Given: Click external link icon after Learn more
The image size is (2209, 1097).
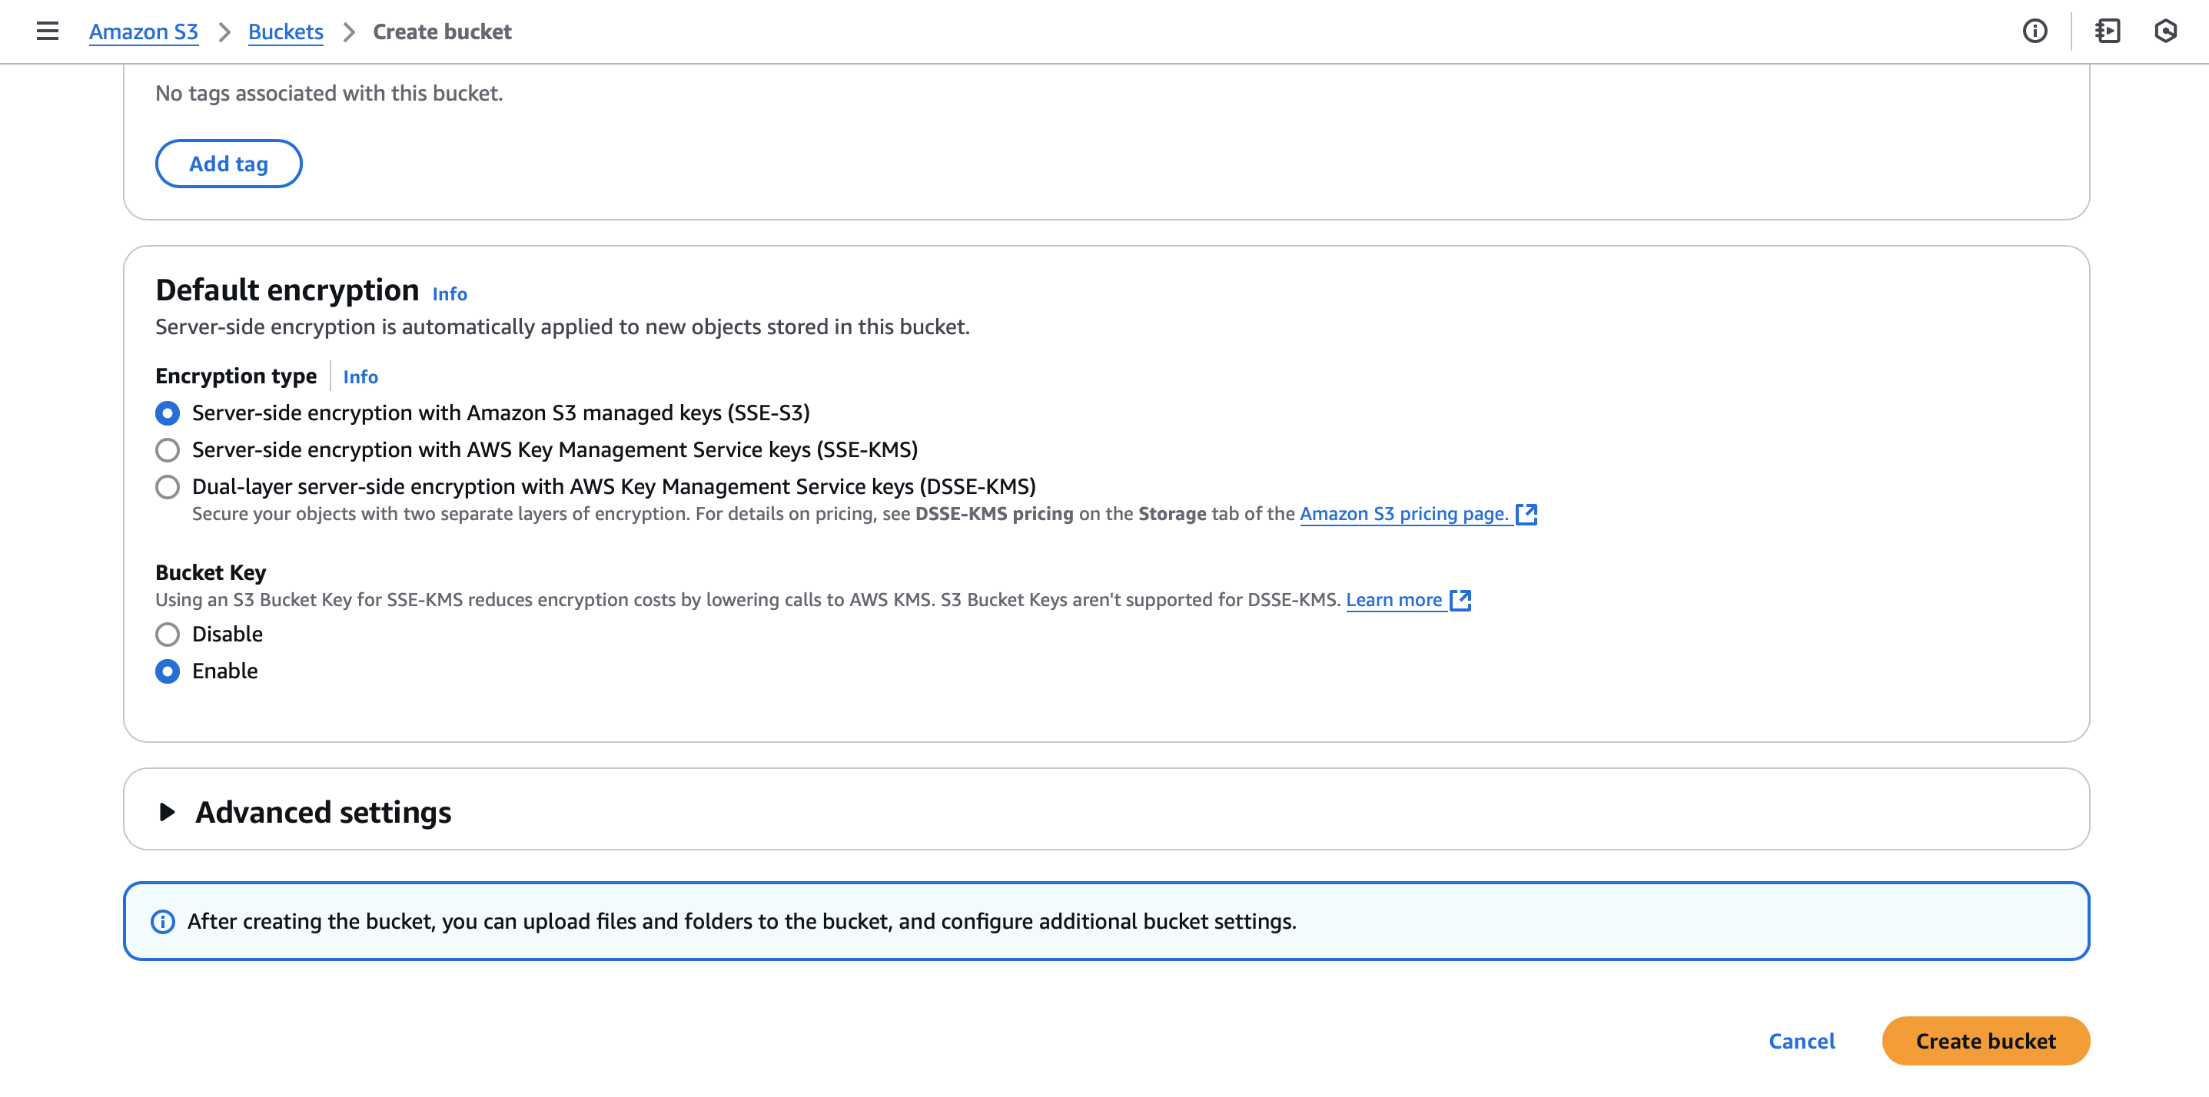Looking at the screenshot, I should tap(1460, 600).
